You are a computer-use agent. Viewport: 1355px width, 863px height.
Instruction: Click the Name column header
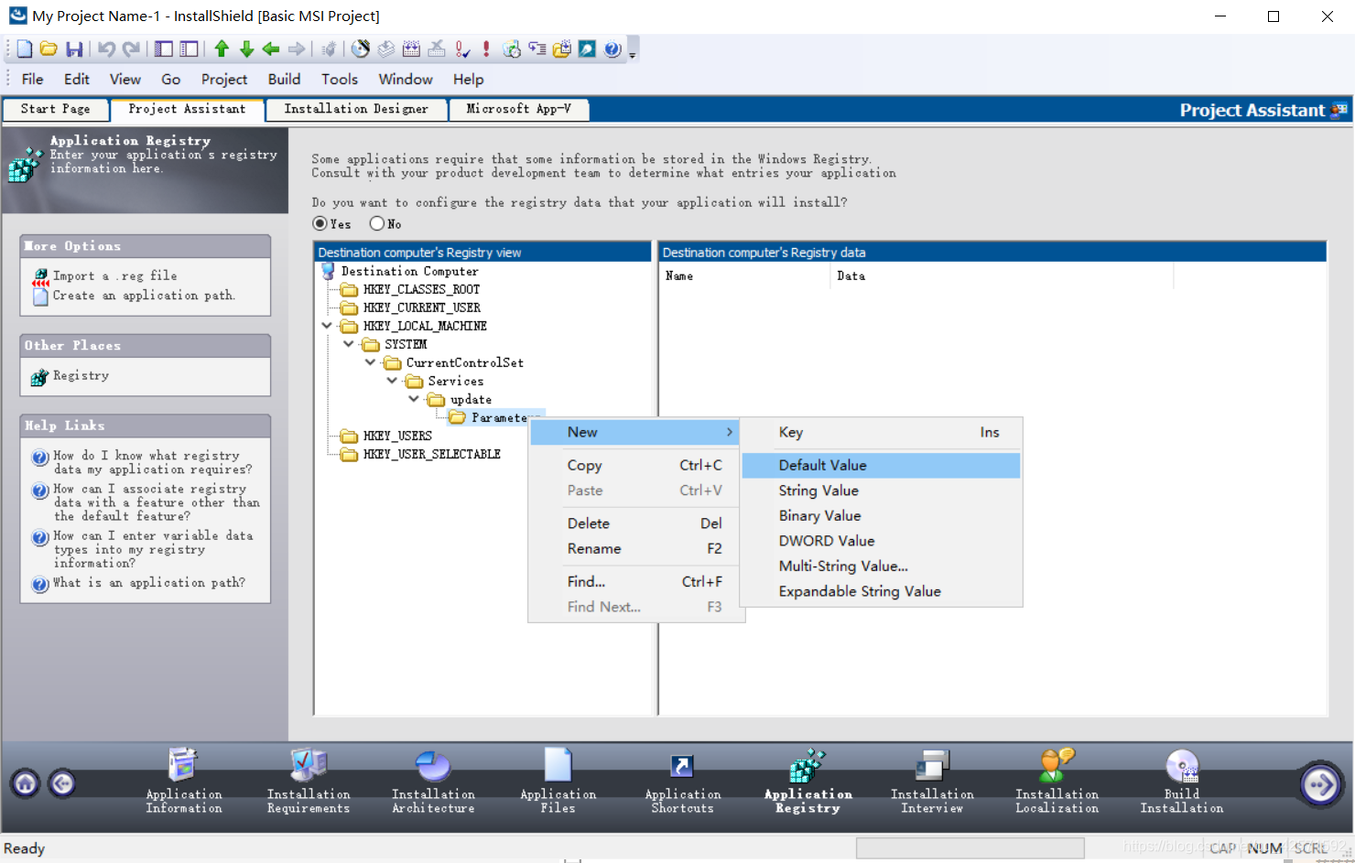pos(745,275)
